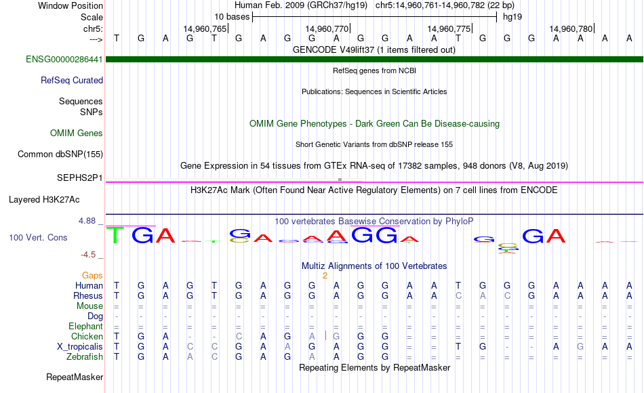644x393 pixels.
Task: Click GENCODE V49lift37 track title
Action: pyautogui.click(x=374, y=49)
